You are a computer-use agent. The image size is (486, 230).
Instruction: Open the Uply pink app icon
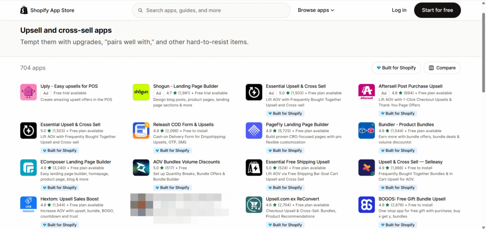pos(28,92)
